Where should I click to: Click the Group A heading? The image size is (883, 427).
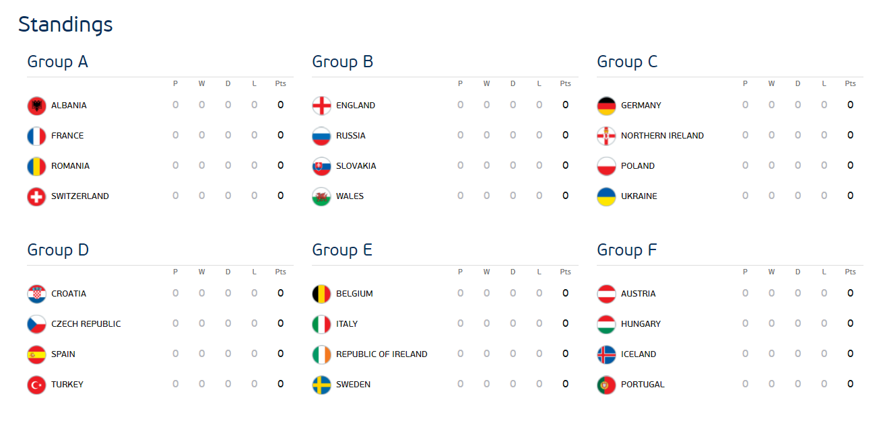point(57,62)
